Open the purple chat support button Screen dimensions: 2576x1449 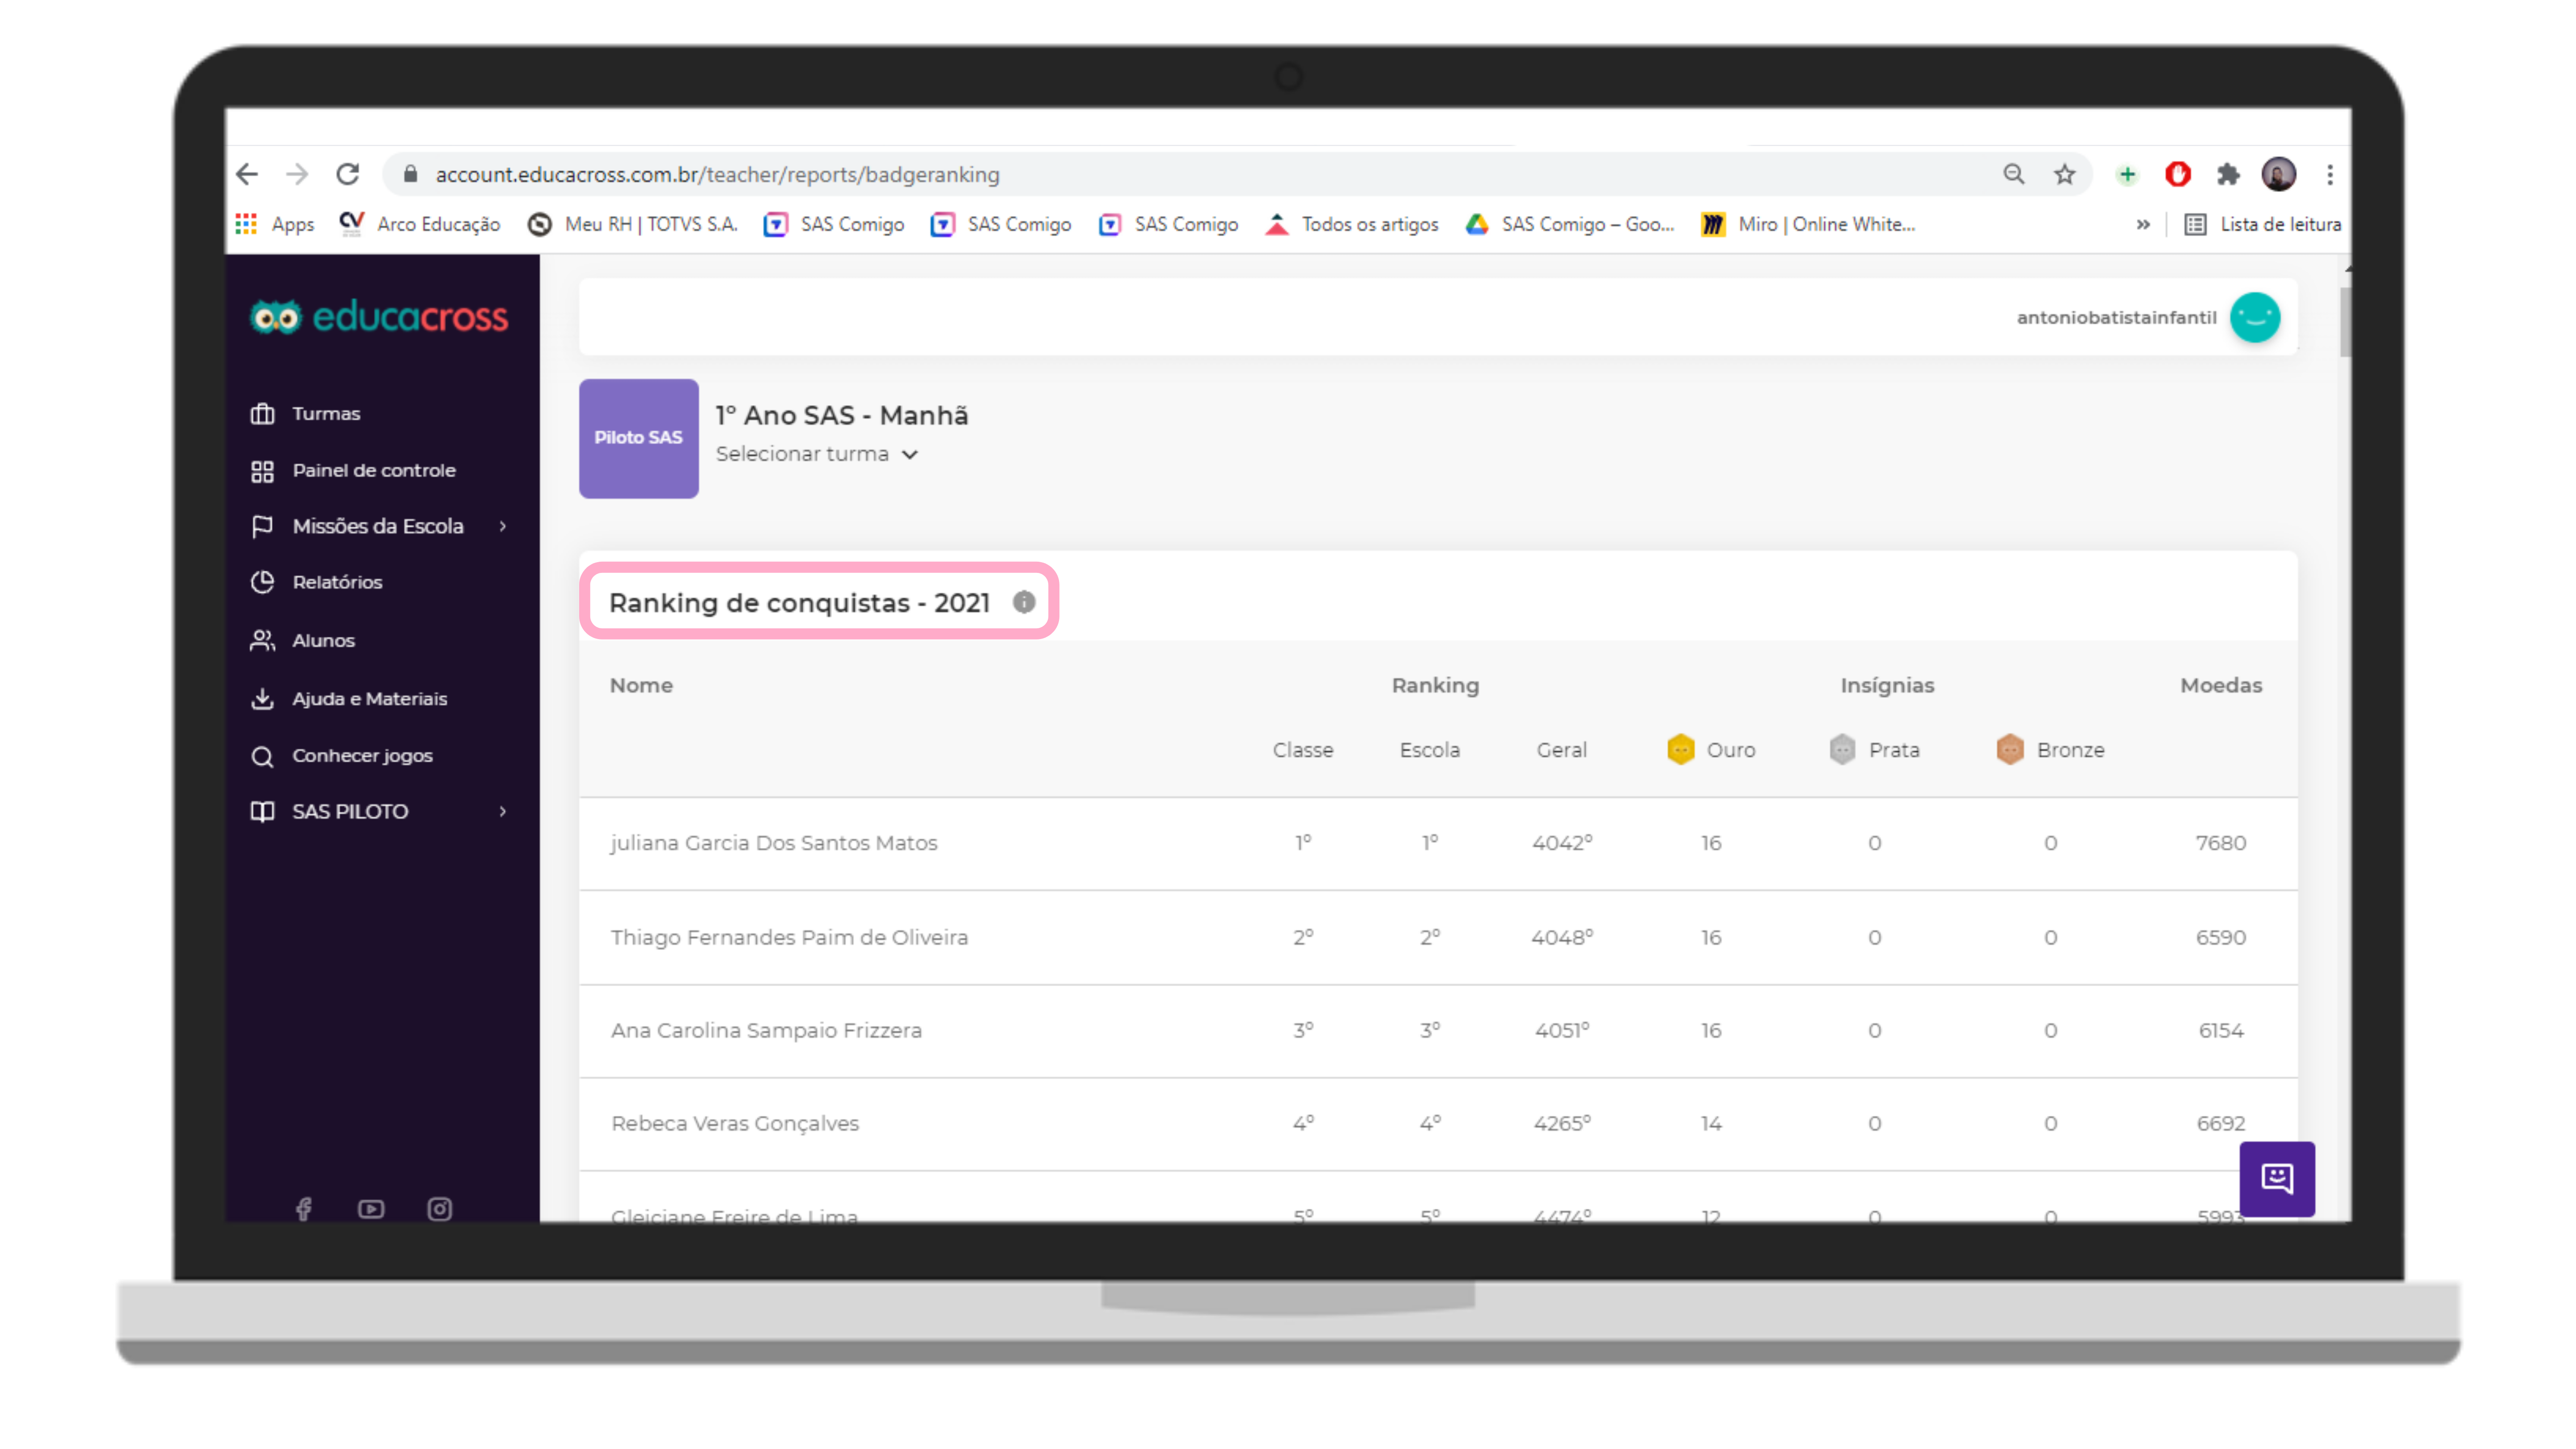2277,1178
